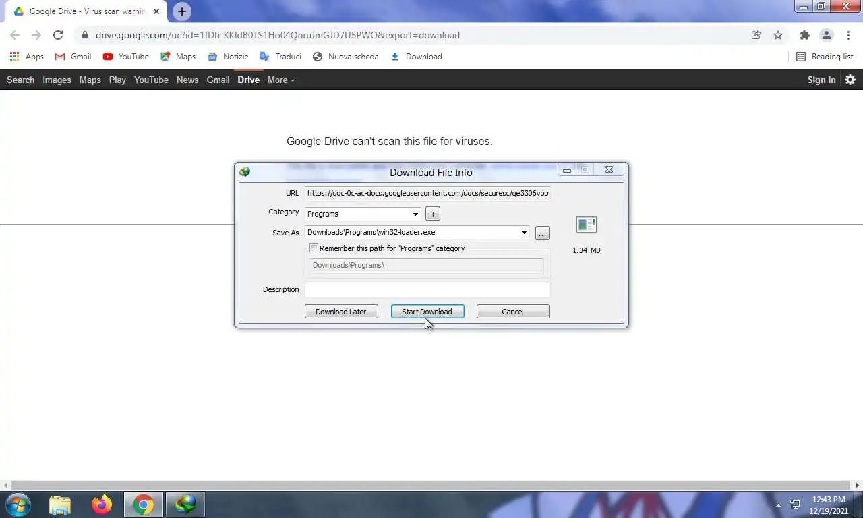Select News in Google top bar
The height and width of the screenshot is (518, 863).
[x=187, y=80]
